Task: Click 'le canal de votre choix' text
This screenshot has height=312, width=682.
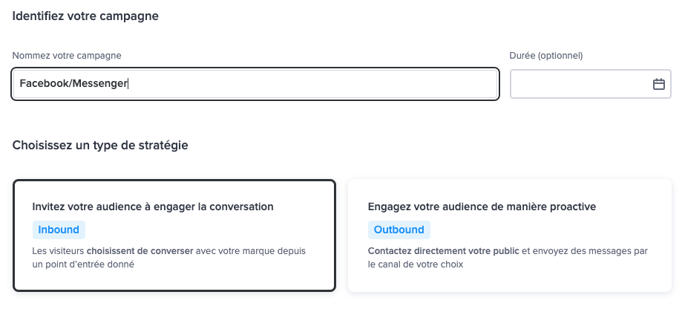Action: click(x=416, y=264)
